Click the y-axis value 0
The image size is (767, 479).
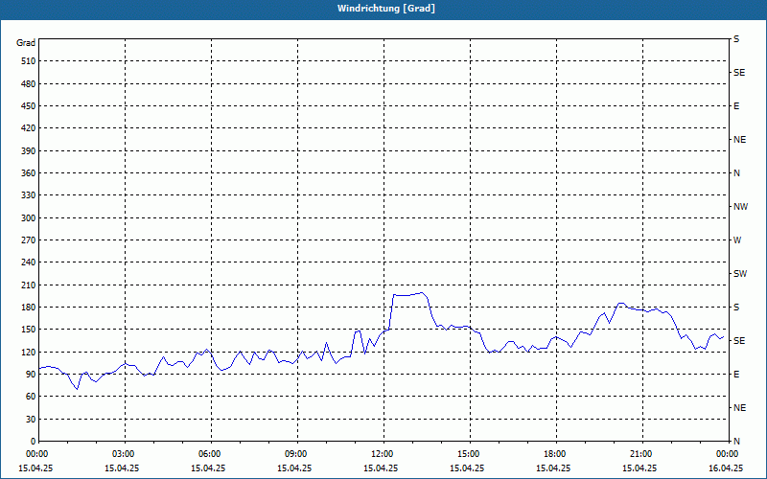[x=34, y=441]
